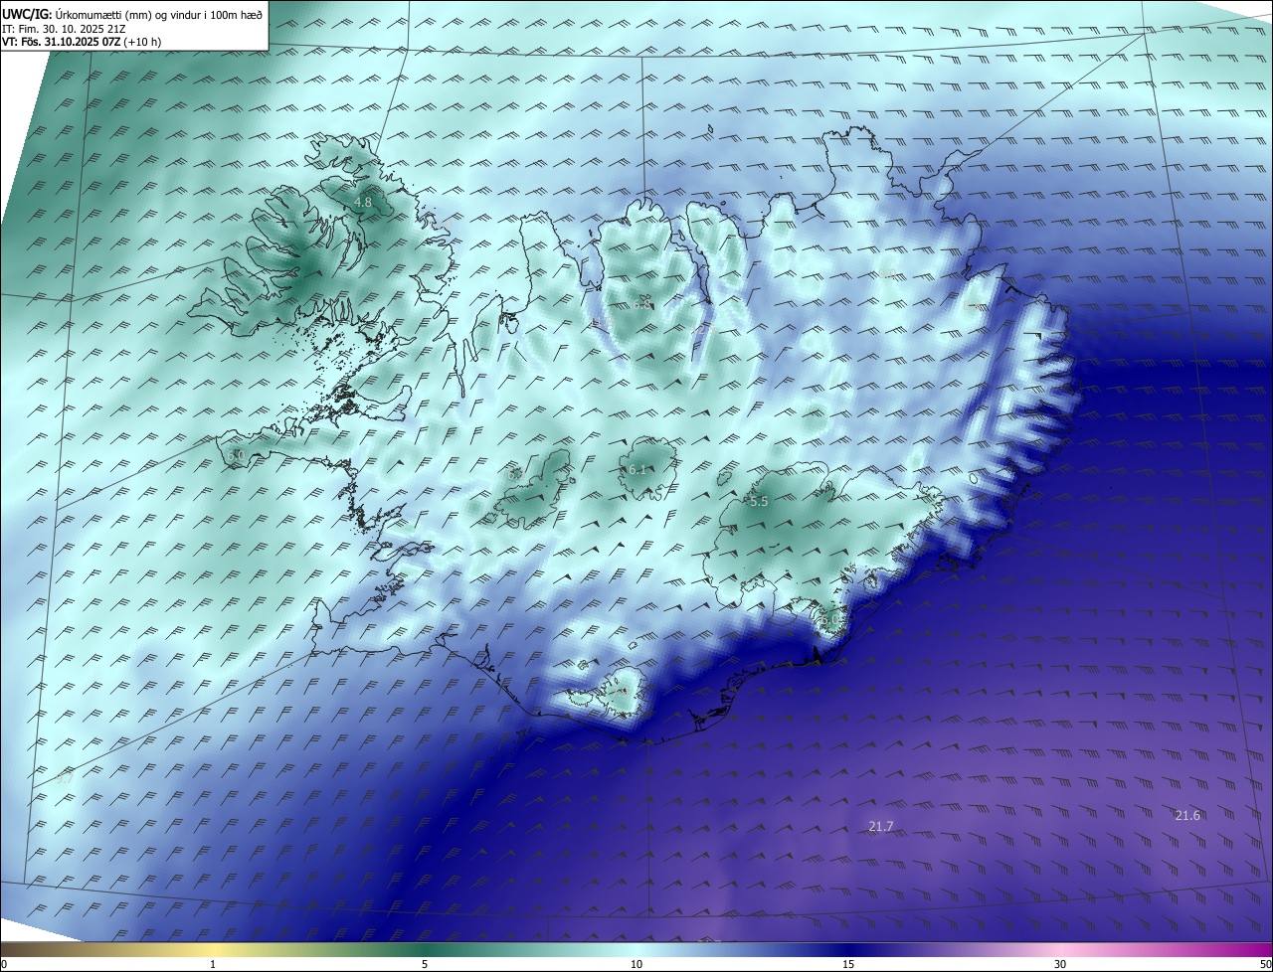Click the valid time 'VT: Fös. 31.10.2025 07Z (+10 h)'
Screen dimensions: 1273x972
(x=82, y=42)
